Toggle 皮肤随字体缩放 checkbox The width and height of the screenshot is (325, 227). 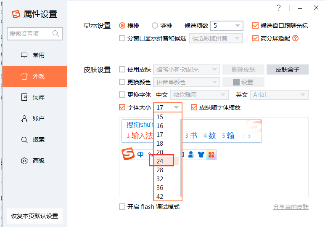click(x=194, y=107)
